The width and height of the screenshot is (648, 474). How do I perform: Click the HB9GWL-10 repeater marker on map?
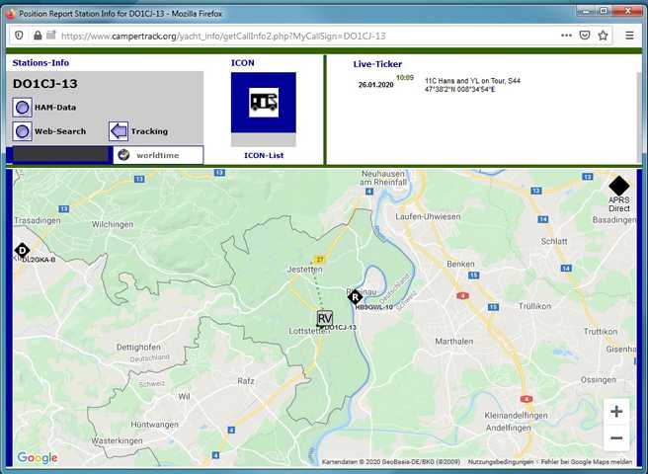355,296
